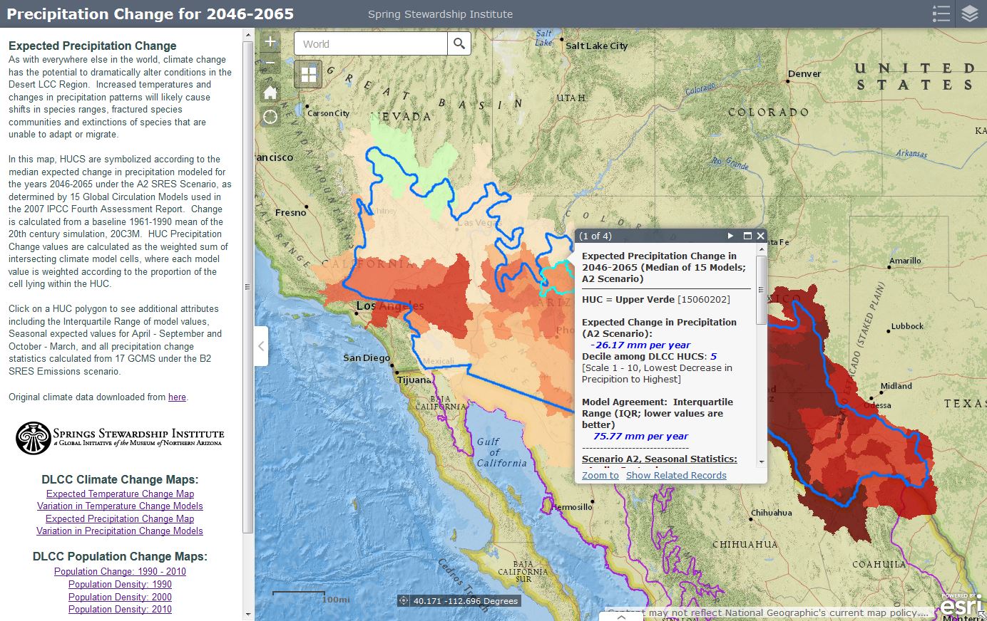Click the Esri logo on the map
The width and height of the screenshot is (987, 621).
coord(961,605)
